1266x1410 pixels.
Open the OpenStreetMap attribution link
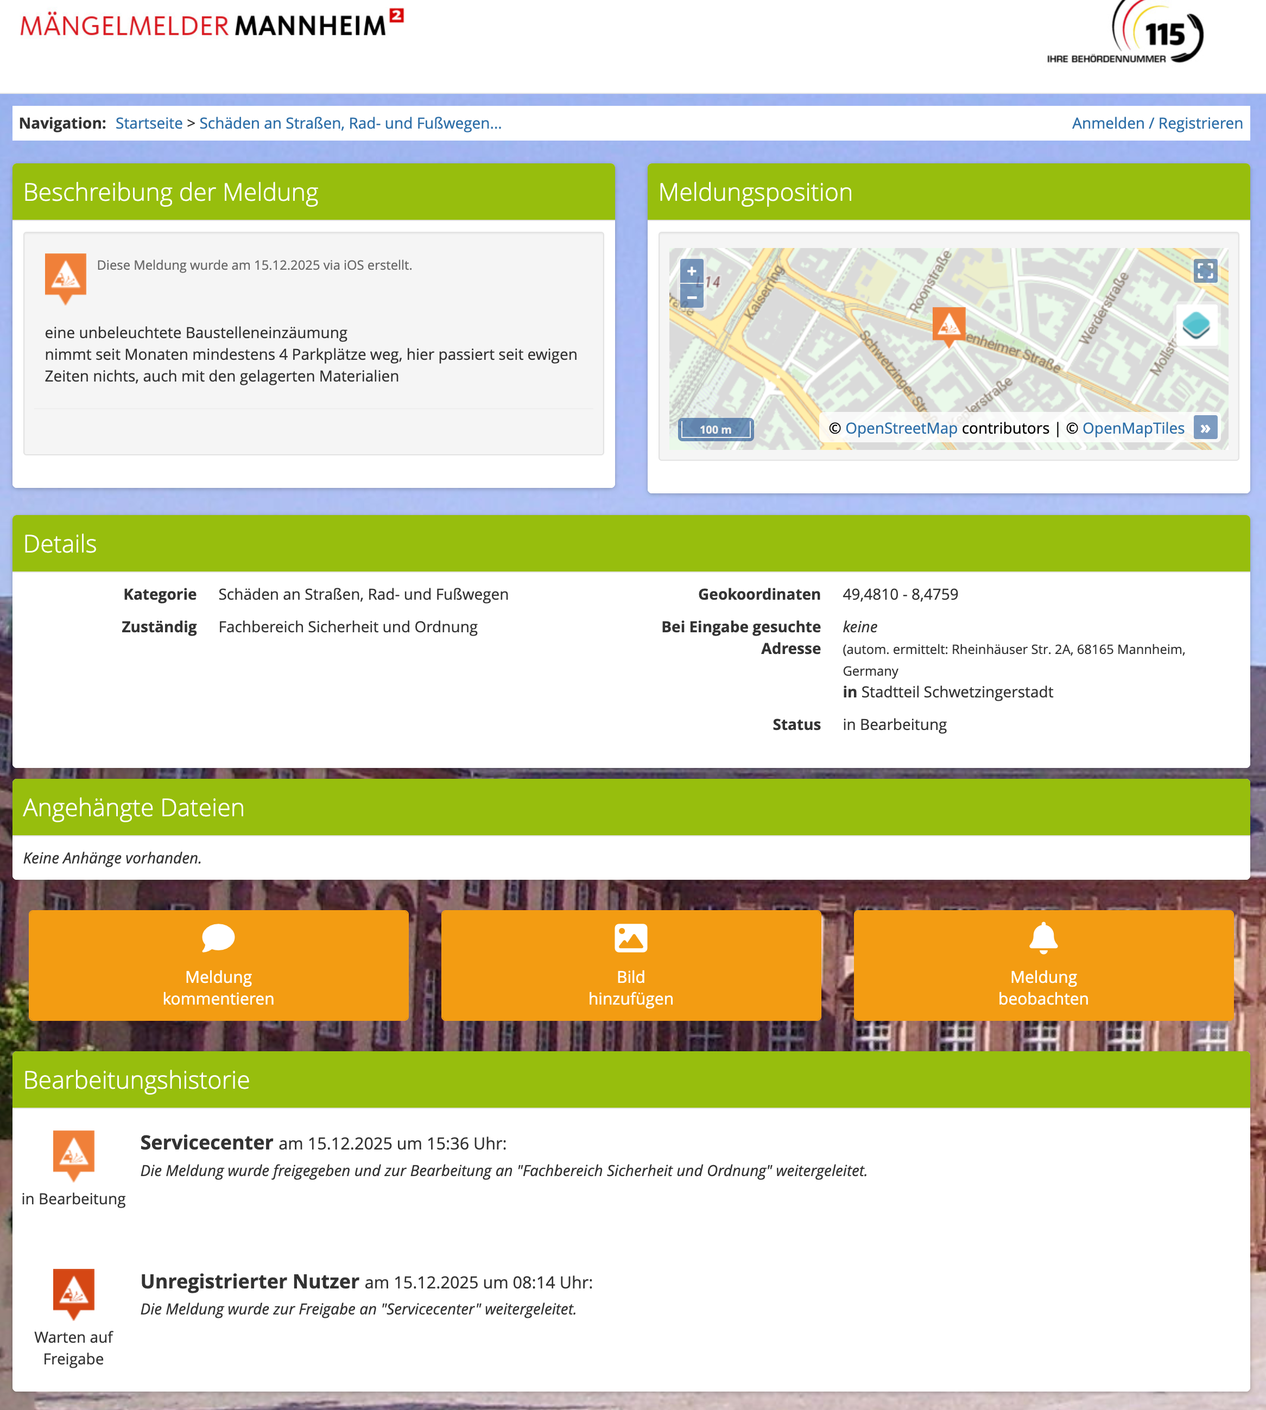pos(901,428)
